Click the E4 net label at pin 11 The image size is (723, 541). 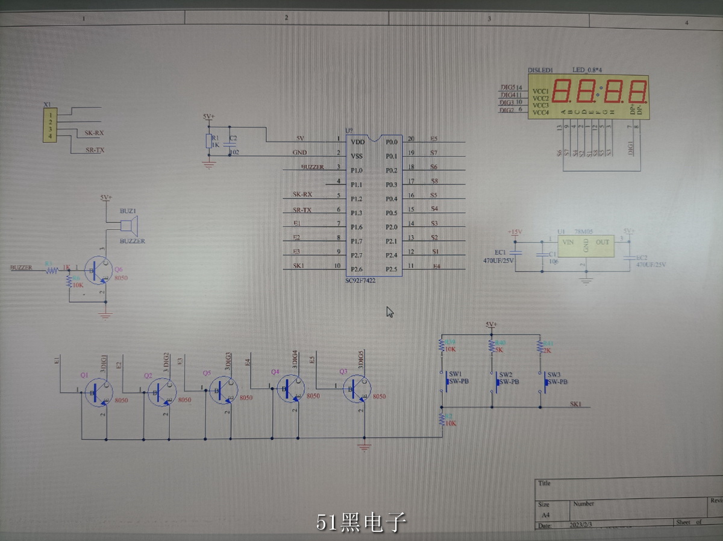[436, 266]
